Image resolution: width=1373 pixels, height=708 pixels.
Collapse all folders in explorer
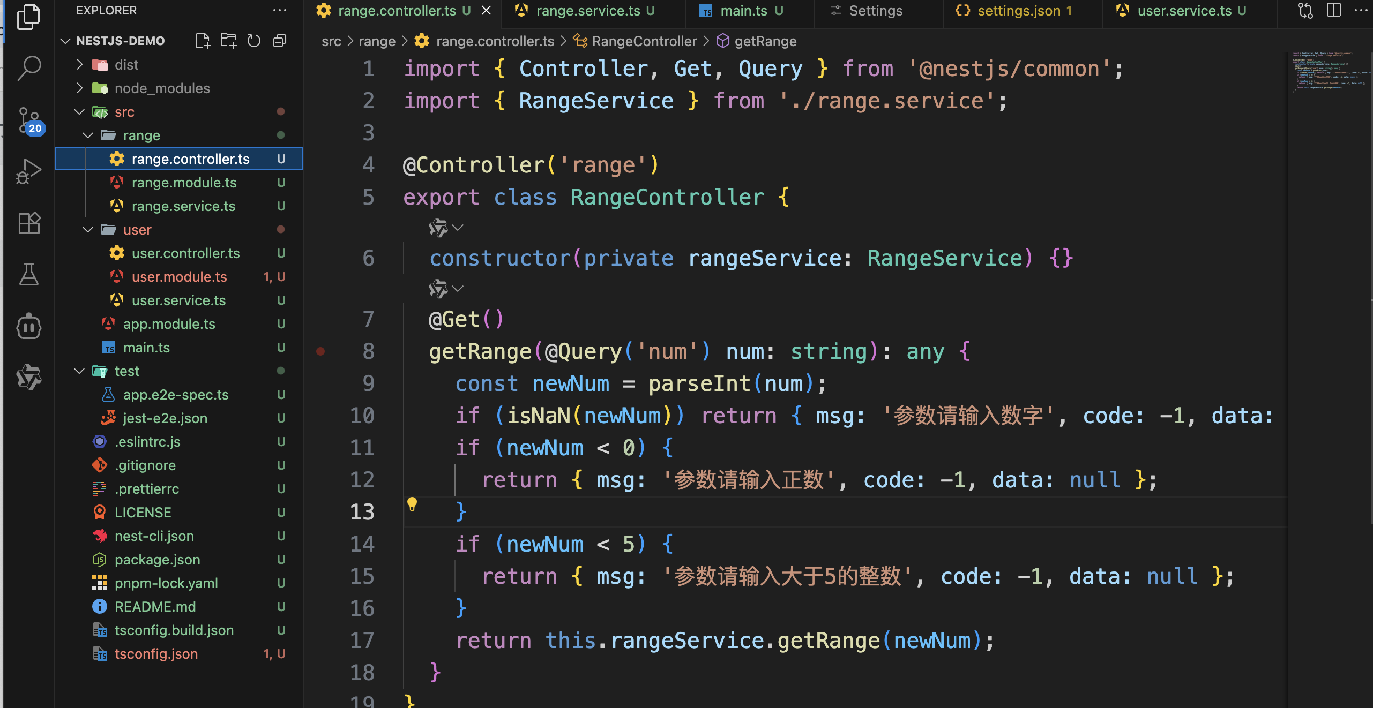280,41
